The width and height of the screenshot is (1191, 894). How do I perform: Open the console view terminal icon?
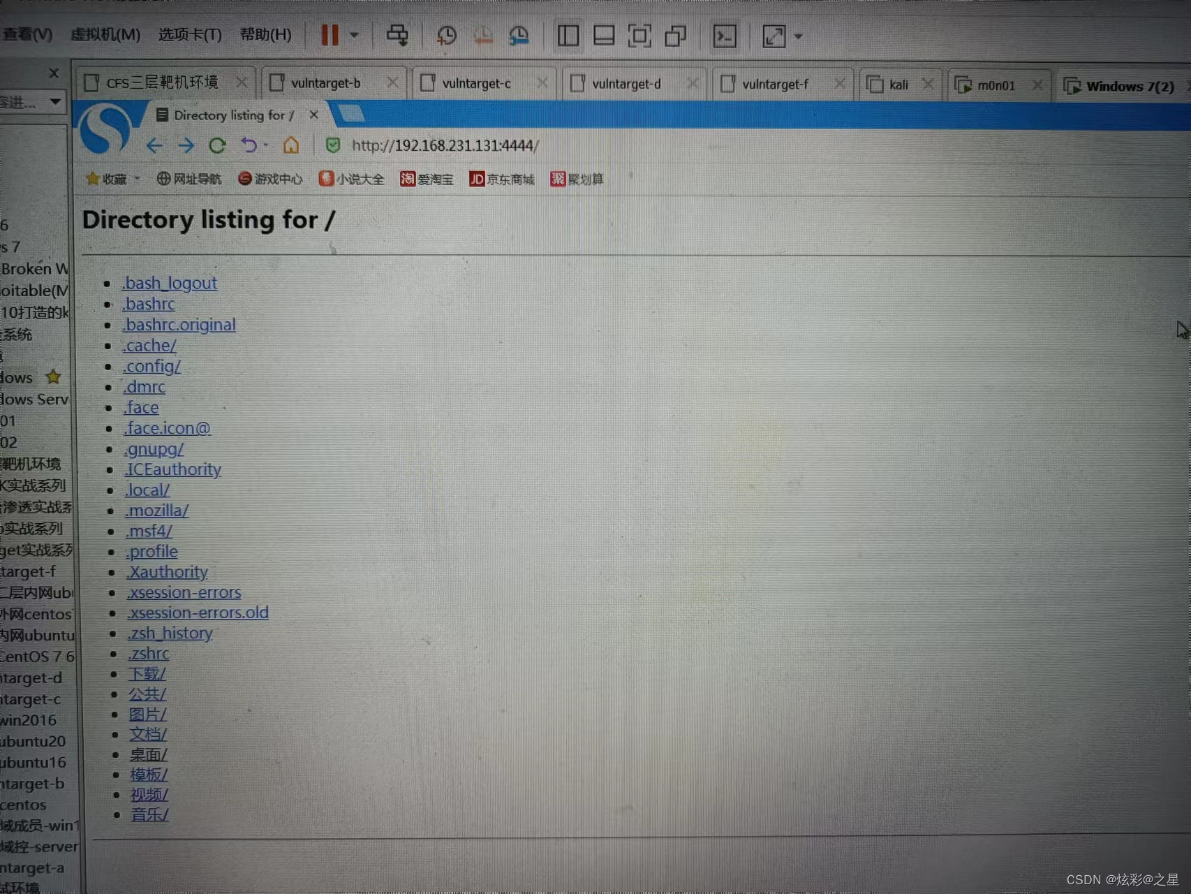point(725,36)
